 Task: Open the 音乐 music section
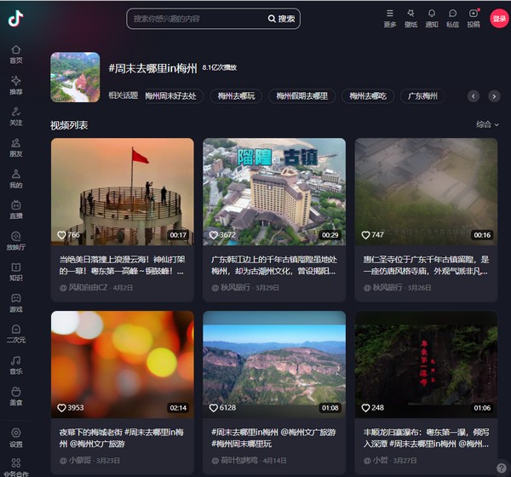pyautogui.click(x=15, y=365)
